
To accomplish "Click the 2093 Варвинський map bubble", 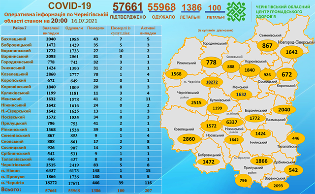I will coord(278,186).
